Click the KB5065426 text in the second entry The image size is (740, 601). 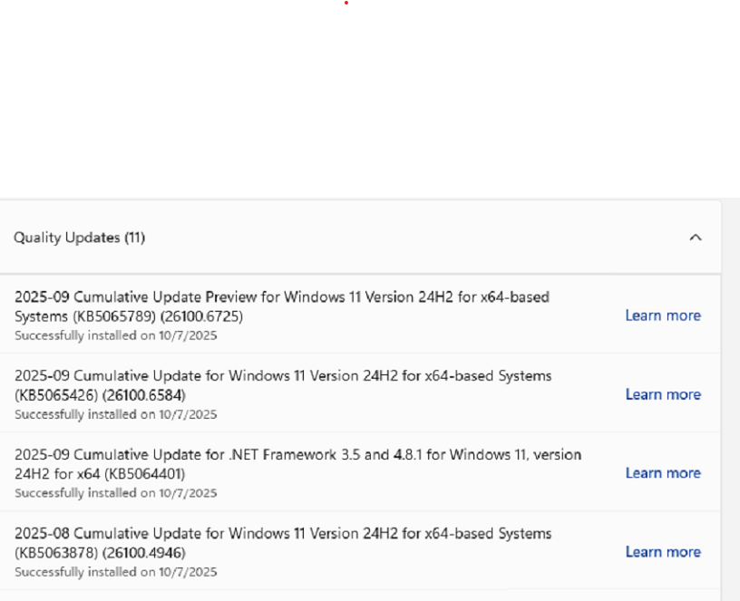tap(56, 396)
